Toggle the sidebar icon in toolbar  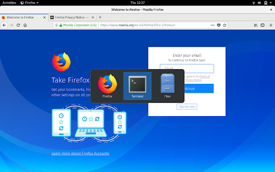pos(263,25)
